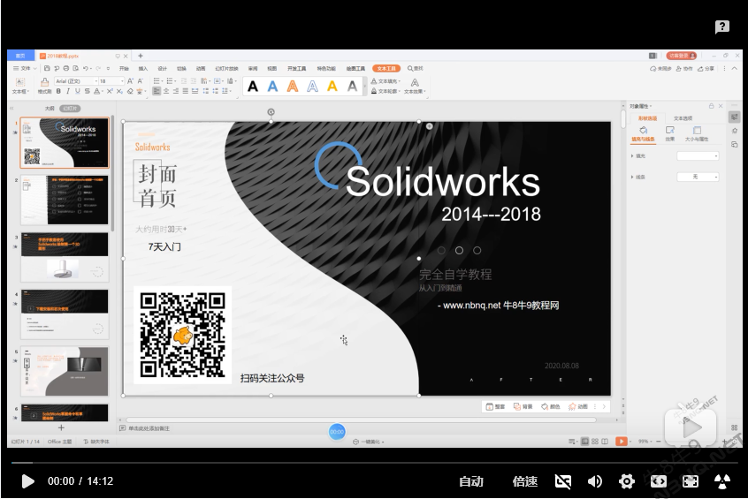Click the question mark help icon
This screenshot has height=499, width=748.
coord(722,26)
